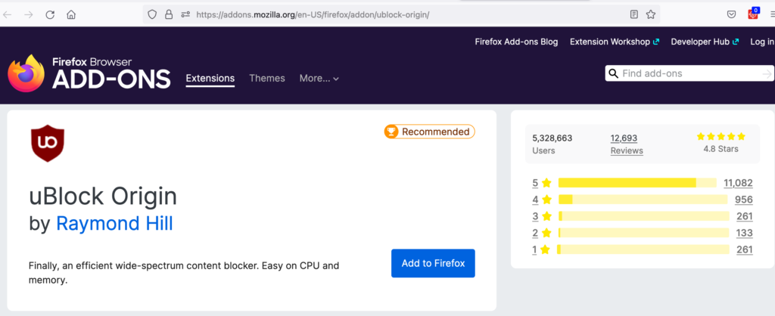Click the "4.8 Stars" text

pyautogui.click(x=721, y=149)
